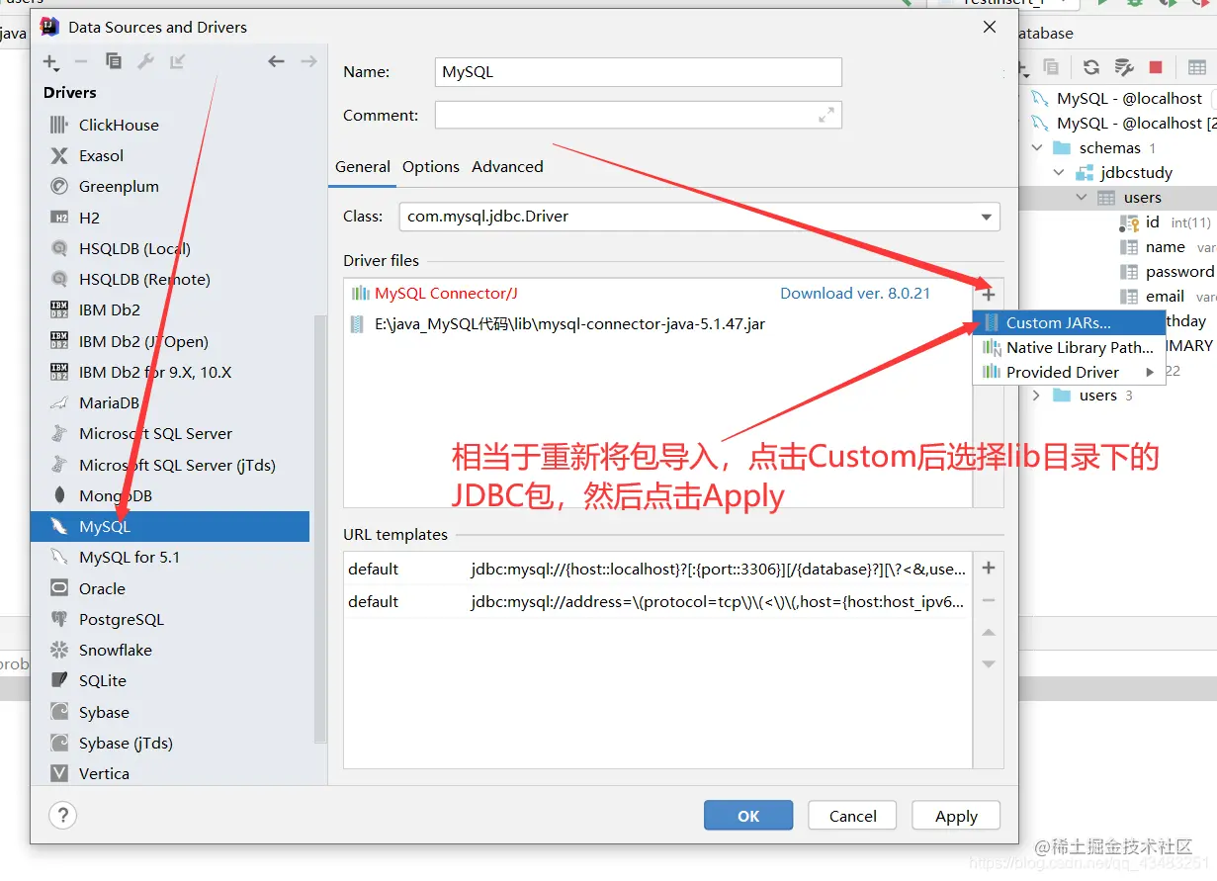Screen dimensions: 1217x881
Task: Open the table view icon in the Database panel
Action: pos(1197,67)
